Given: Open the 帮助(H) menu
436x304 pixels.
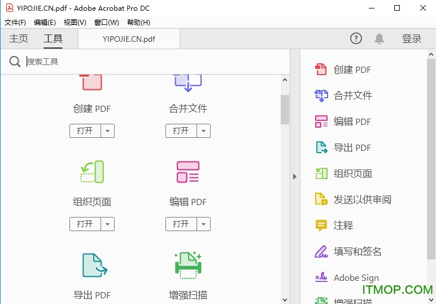Looking at the screenshot, I should click(x=138, y=23).
